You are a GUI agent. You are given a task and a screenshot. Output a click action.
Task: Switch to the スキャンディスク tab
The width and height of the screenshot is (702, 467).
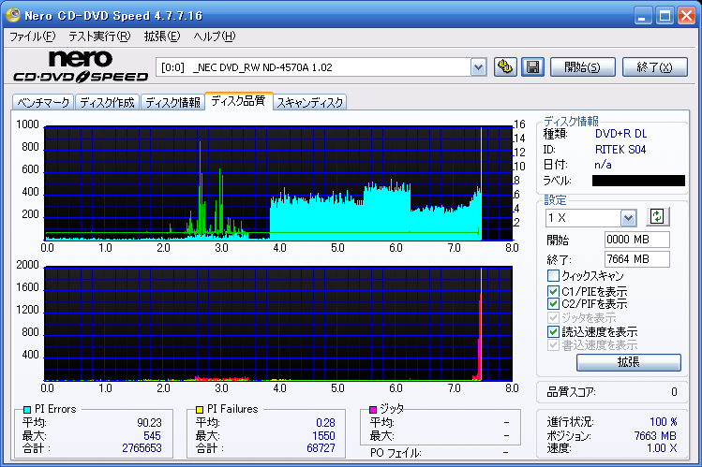[310, 102]
